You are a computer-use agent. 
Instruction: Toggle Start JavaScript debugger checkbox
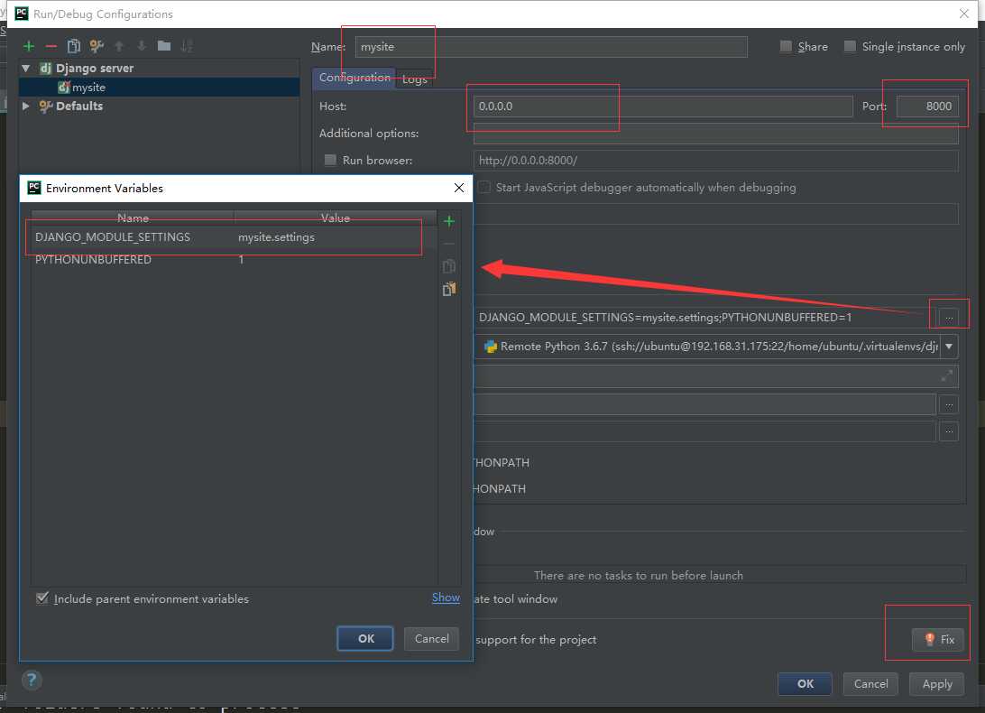pyautogui.click(x=484, y=188)
